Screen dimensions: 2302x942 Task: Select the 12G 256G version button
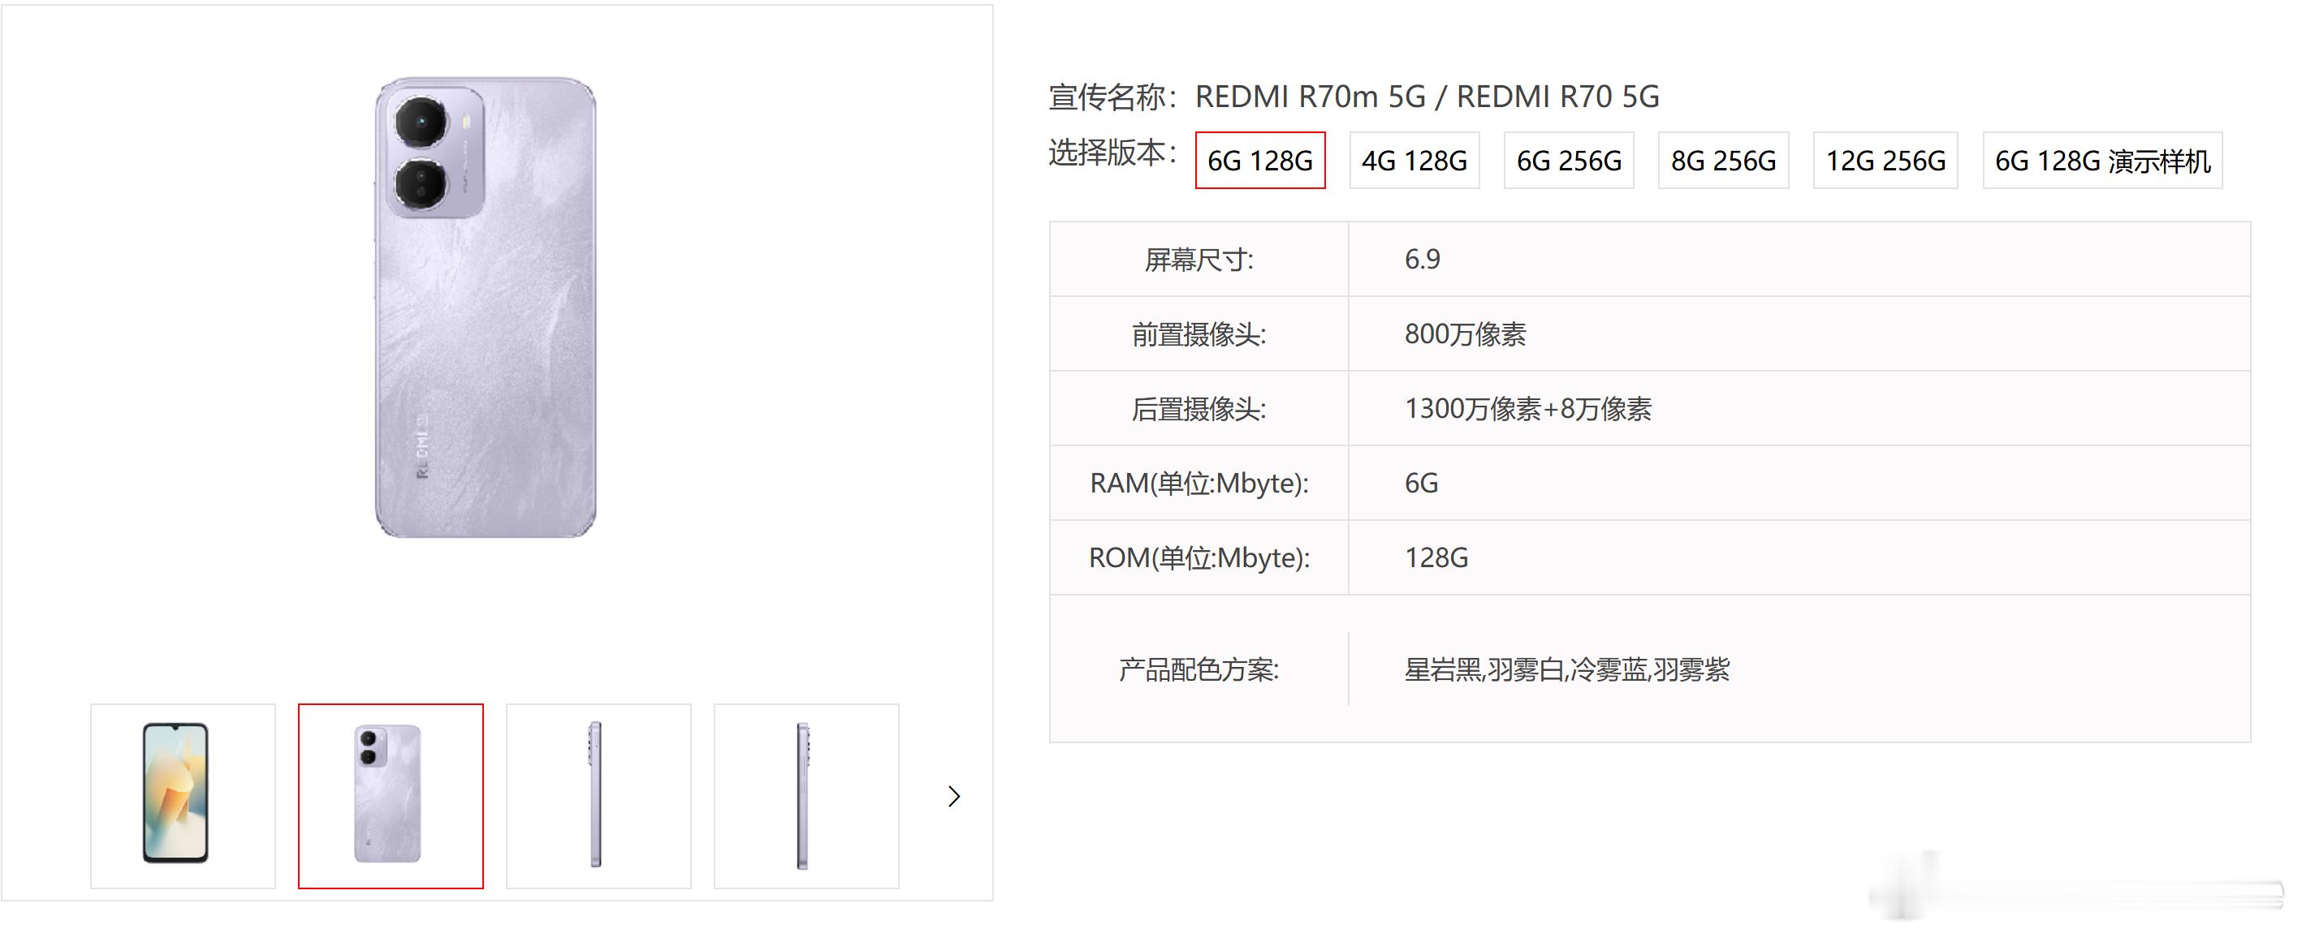click(1885, 161)
